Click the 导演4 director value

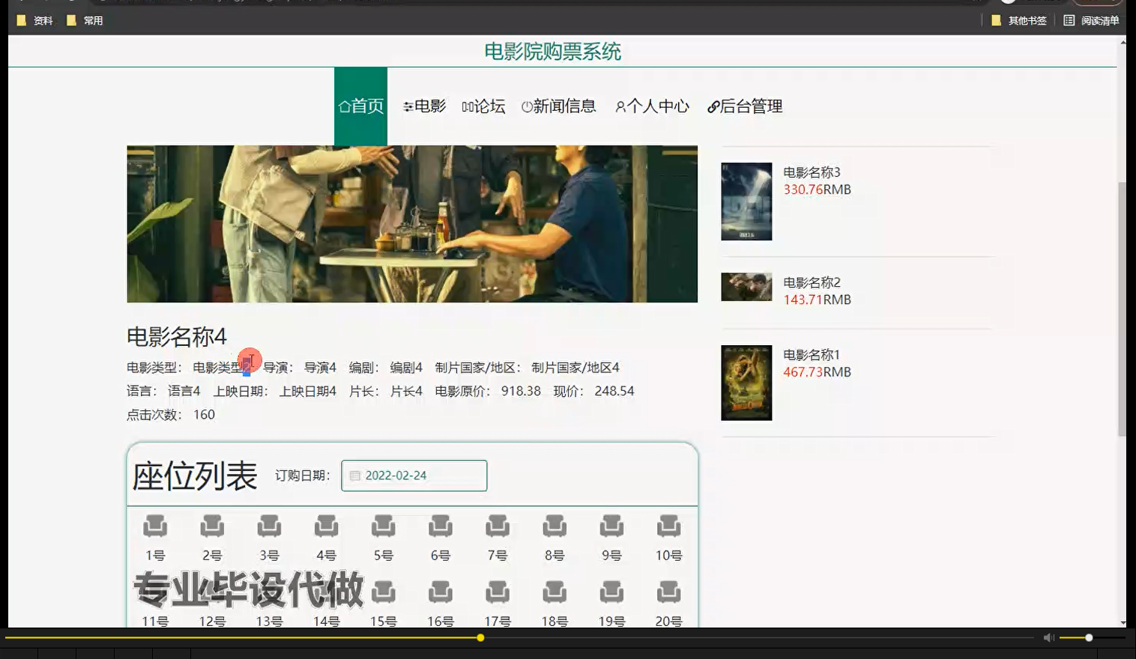[320, 368]
